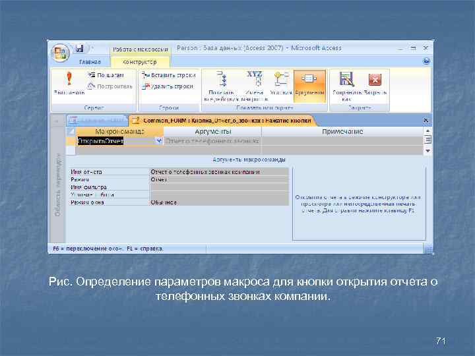Click the red Закрыть icon

coord(375,83)
